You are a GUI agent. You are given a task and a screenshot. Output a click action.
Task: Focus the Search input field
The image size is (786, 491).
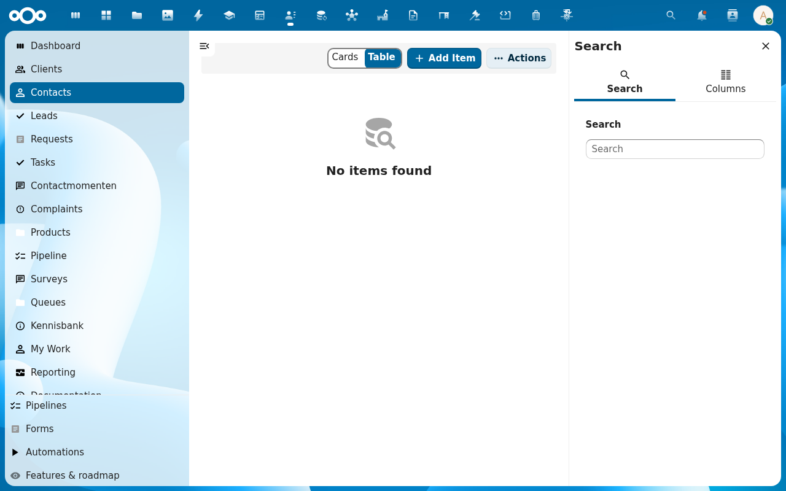[x=675, y=149]
